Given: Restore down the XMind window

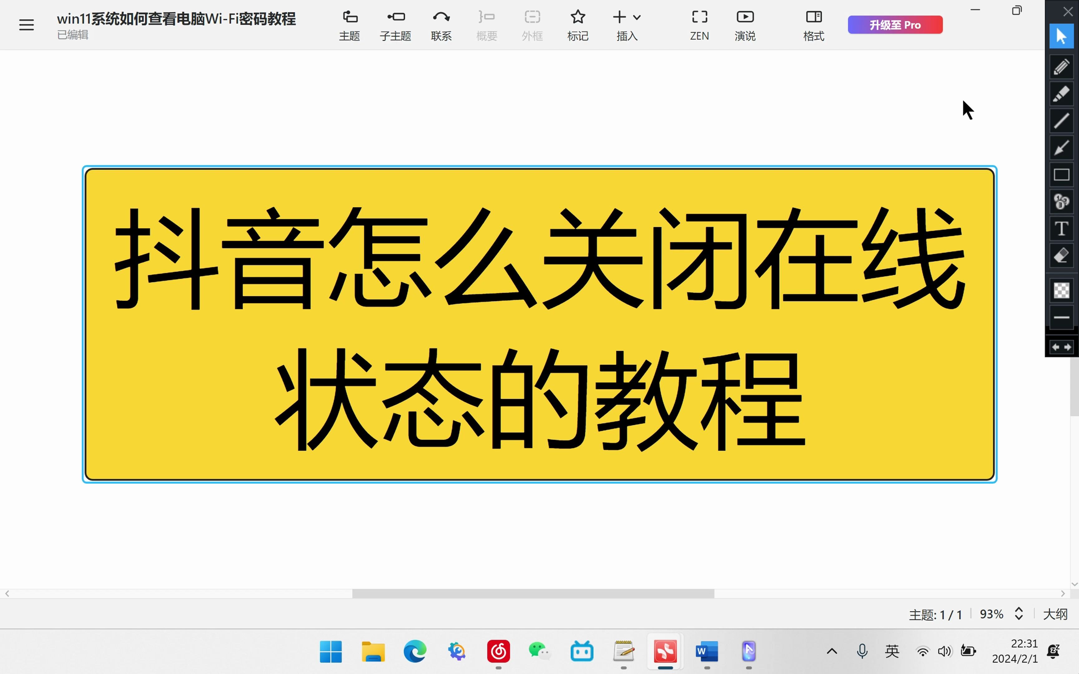Looking at the screenshot, I should (x=1017, y=10).
